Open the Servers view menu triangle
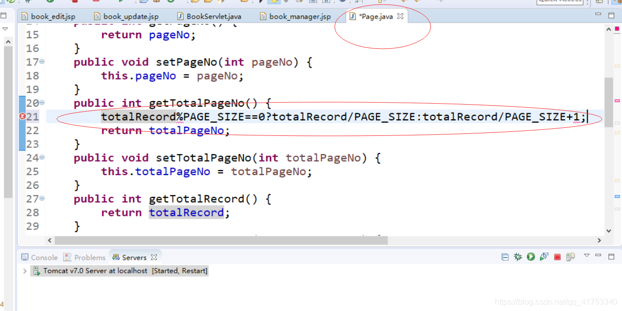Viewport: 622px width, 311px height. coord(586,256)
